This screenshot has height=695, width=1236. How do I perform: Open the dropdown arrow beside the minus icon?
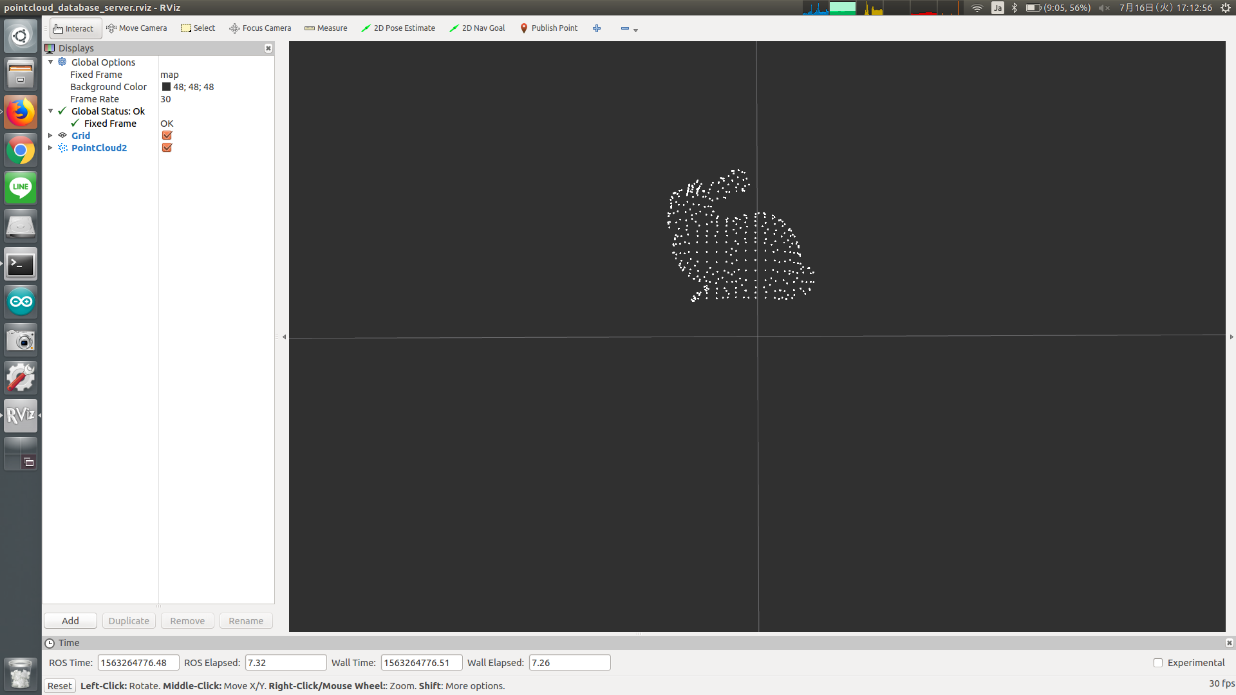click(635, 30)
